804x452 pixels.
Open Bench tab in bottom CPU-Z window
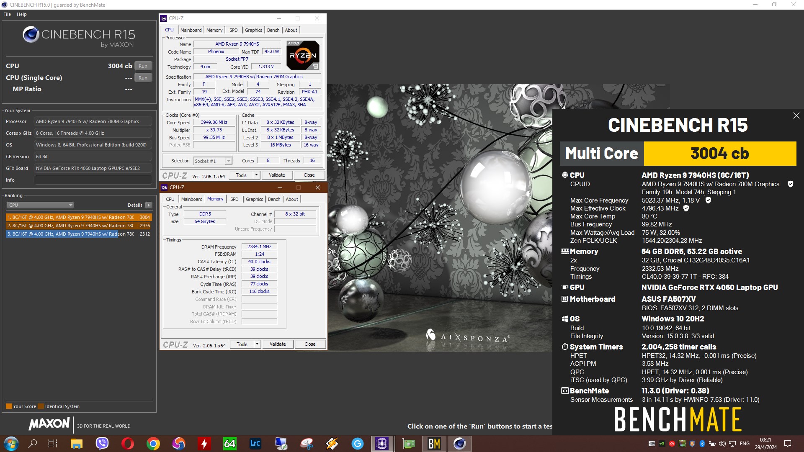click(274, 199)
